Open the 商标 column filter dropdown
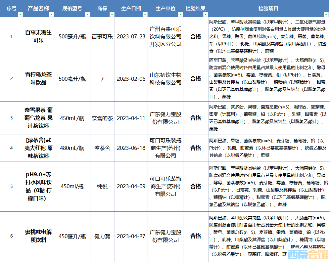This screenshot has width=331, height=262. [112, 14]
